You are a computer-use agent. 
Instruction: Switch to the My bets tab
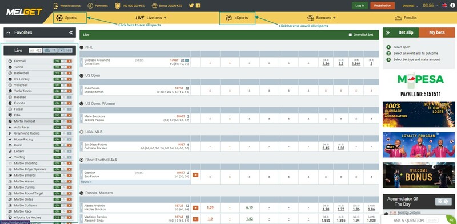coord(436,32)
